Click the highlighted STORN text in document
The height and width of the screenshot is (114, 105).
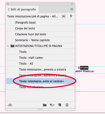[84, 68]
